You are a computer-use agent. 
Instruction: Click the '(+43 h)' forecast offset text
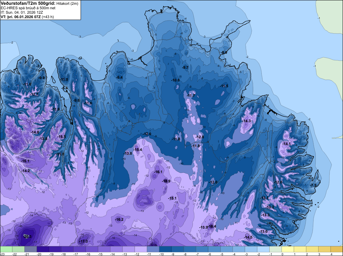click(x=48, y=16)
